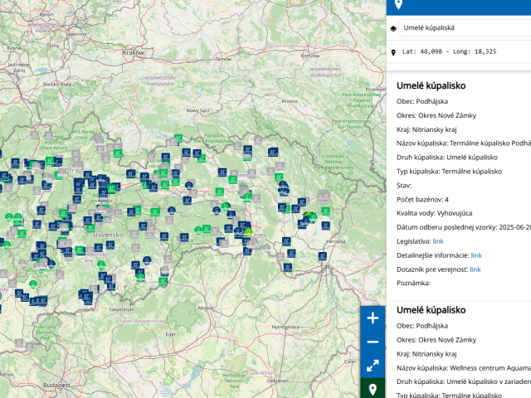Open the Legislatíva link
The height and width of the screenshot is (398, 531).
(x=438, y=241)
